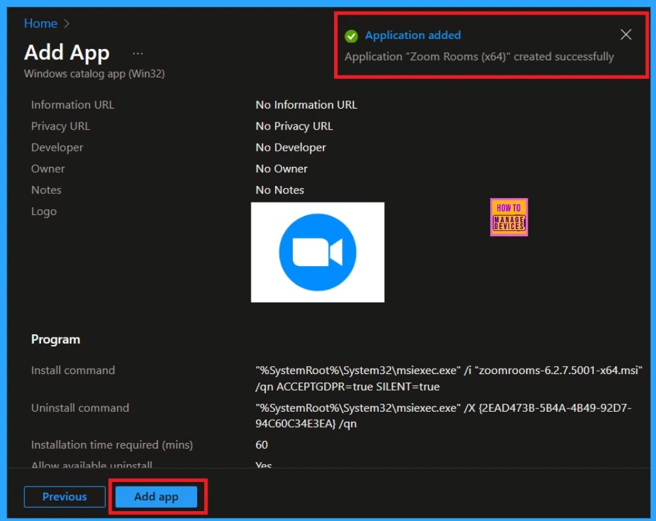Go to the Home breadcrumb link

pyautogui.click(x=40, y=23)
